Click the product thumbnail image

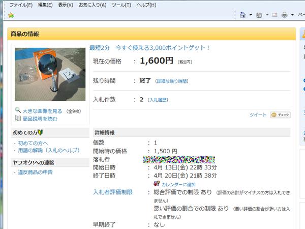coord(49,74)
